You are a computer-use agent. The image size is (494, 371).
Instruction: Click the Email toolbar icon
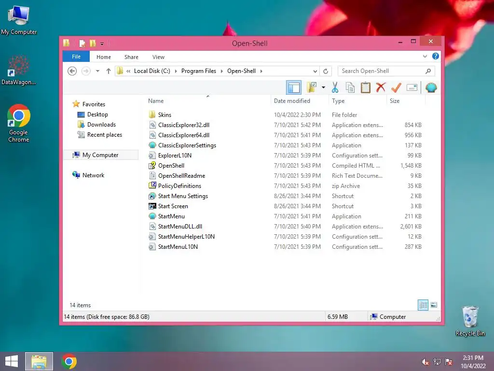coord(412,87)
